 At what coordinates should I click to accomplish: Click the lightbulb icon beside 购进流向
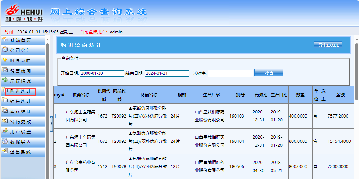click(5, 60)
